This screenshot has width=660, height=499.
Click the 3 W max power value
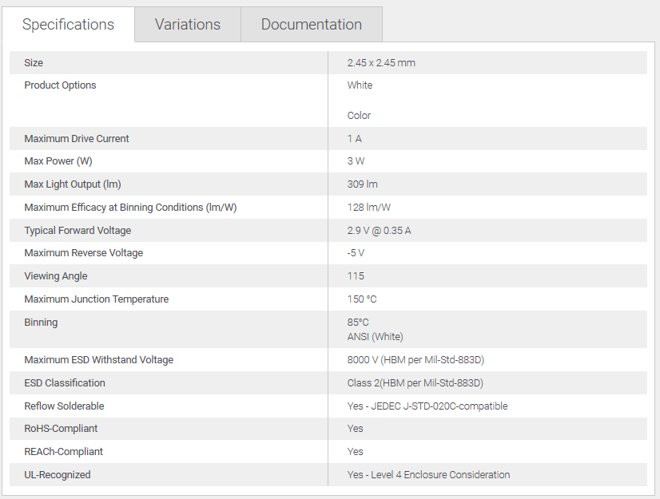(x=356, y=161)
